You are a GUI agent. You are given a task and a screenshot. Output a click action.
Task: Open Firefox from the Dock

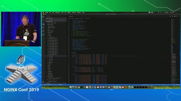[90, 87]
